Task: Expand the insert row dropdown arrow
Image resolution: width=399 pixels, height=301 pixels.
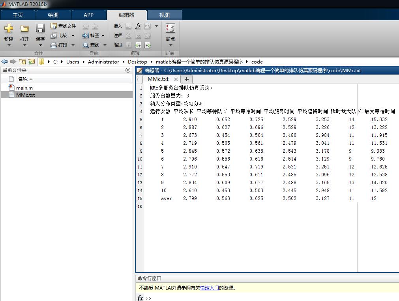Action: (157, 26)
